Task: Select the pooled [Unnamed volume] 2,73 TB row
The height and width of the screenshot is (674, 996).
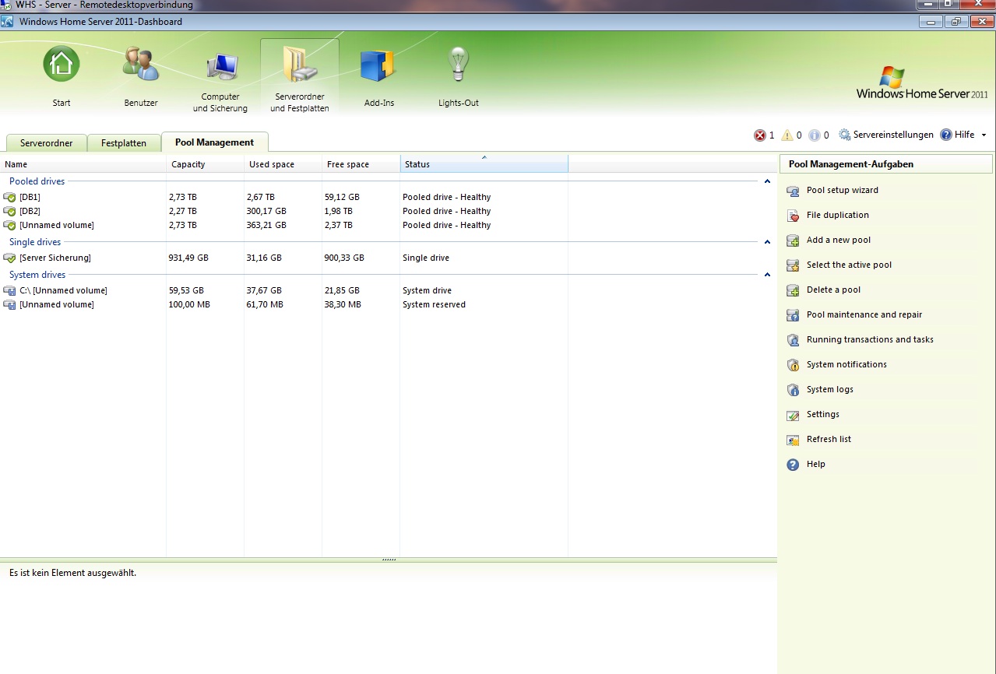Action: point(389,225)
